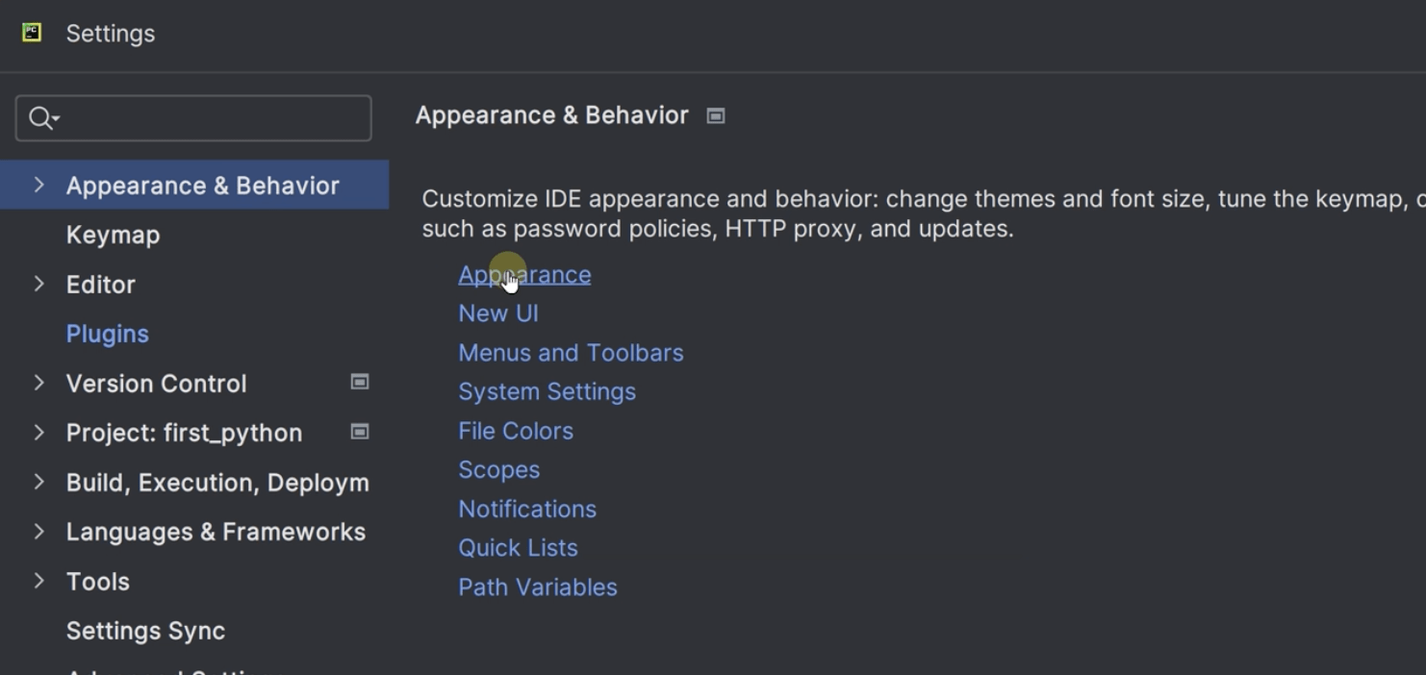Screen dimensions: 1426x675
Task: Expand the Version Control section chevron
Action: 38,383
